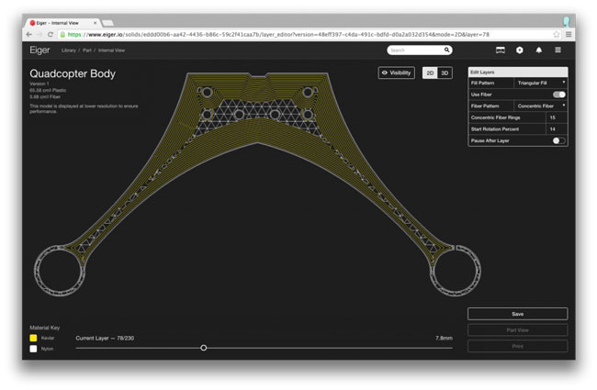Image resolution: width=597 pixels, height=390 pixels.
Task: Toggle the Use Fiber switch
Action: (x=559, y=95)
